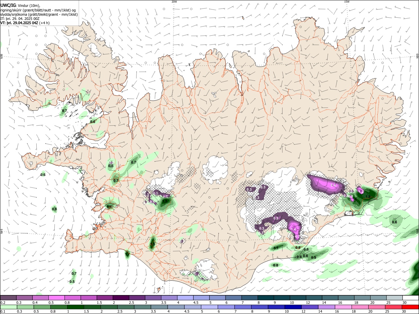This screenshot has height=314, width=419.
Task: Click the white snow legend swatch labeled 30
Action: point(410,298)
